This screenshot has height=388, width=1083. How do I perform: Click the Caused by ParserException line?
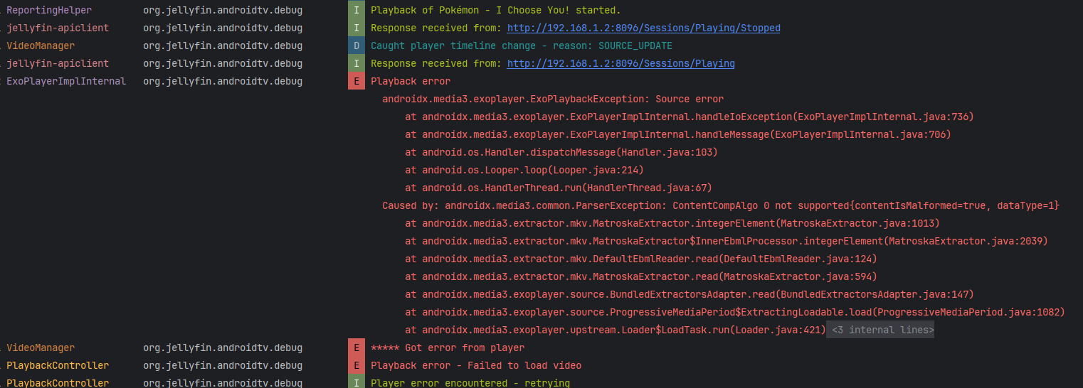click(x=720, y=206)
